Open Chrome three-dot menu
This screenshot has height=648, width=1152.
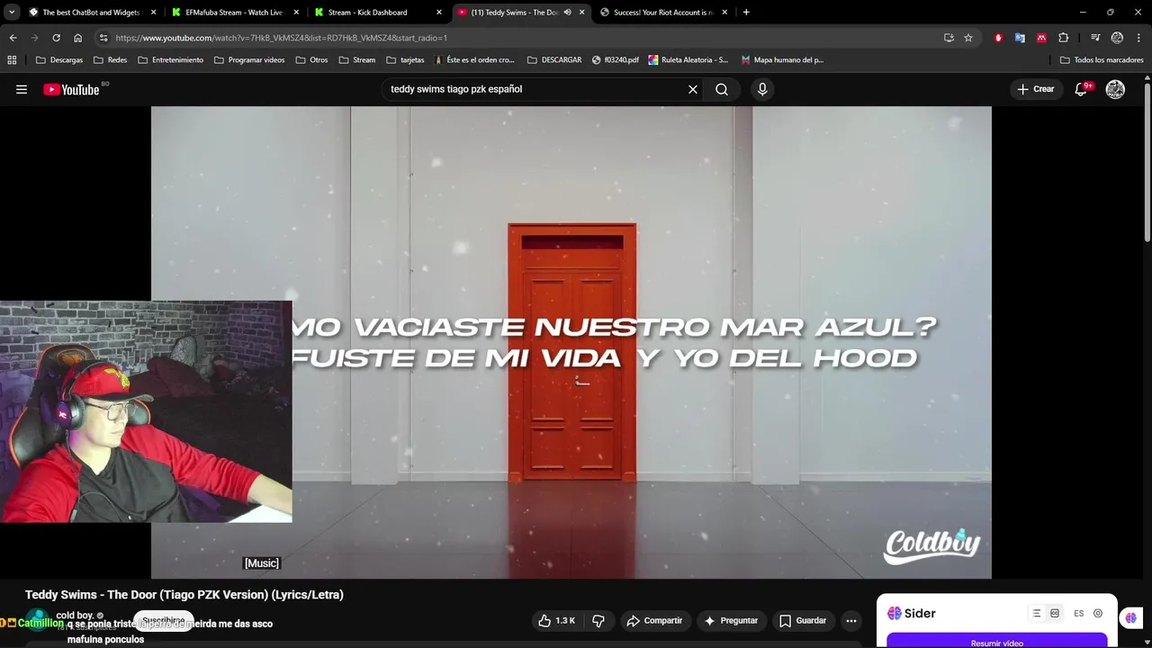click(x=1138, y=38)
